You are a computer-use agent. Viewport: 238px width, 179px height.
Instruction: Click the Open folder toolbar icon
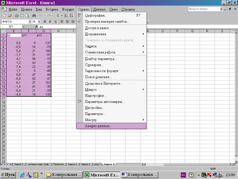click(10, 16)
